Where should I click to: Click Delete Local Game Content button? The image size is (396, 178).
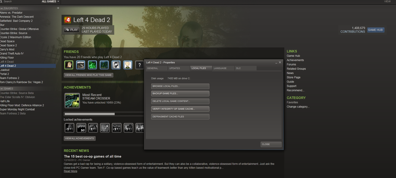coord(180,101)
